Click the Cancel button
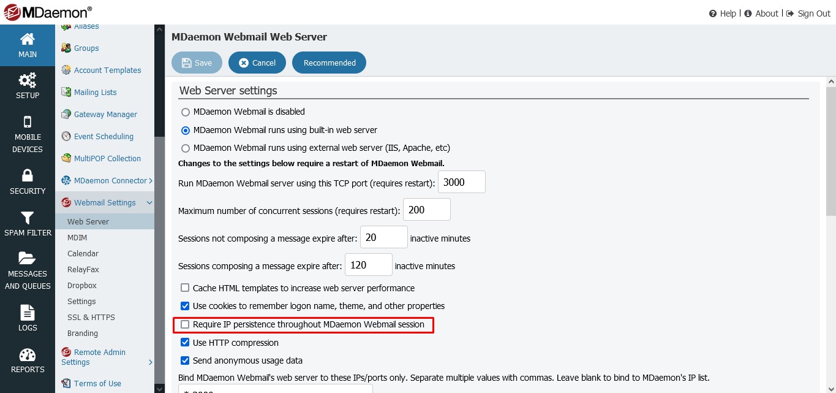 [257, 63]
